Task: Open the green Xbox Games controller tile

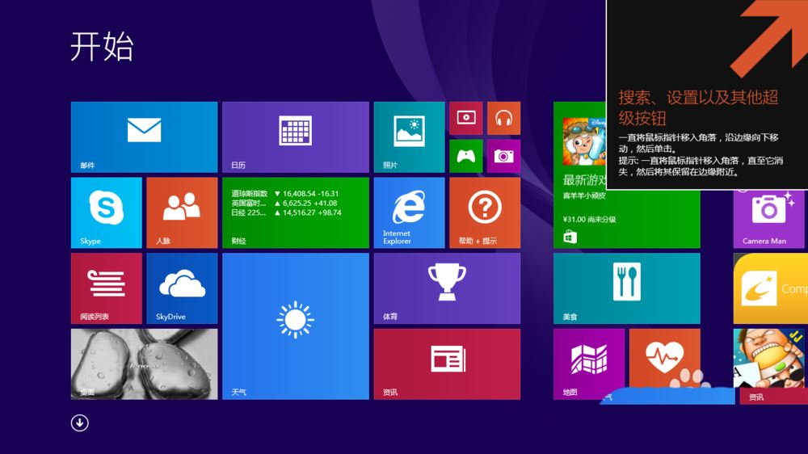Action: click(x=466, y=156)
